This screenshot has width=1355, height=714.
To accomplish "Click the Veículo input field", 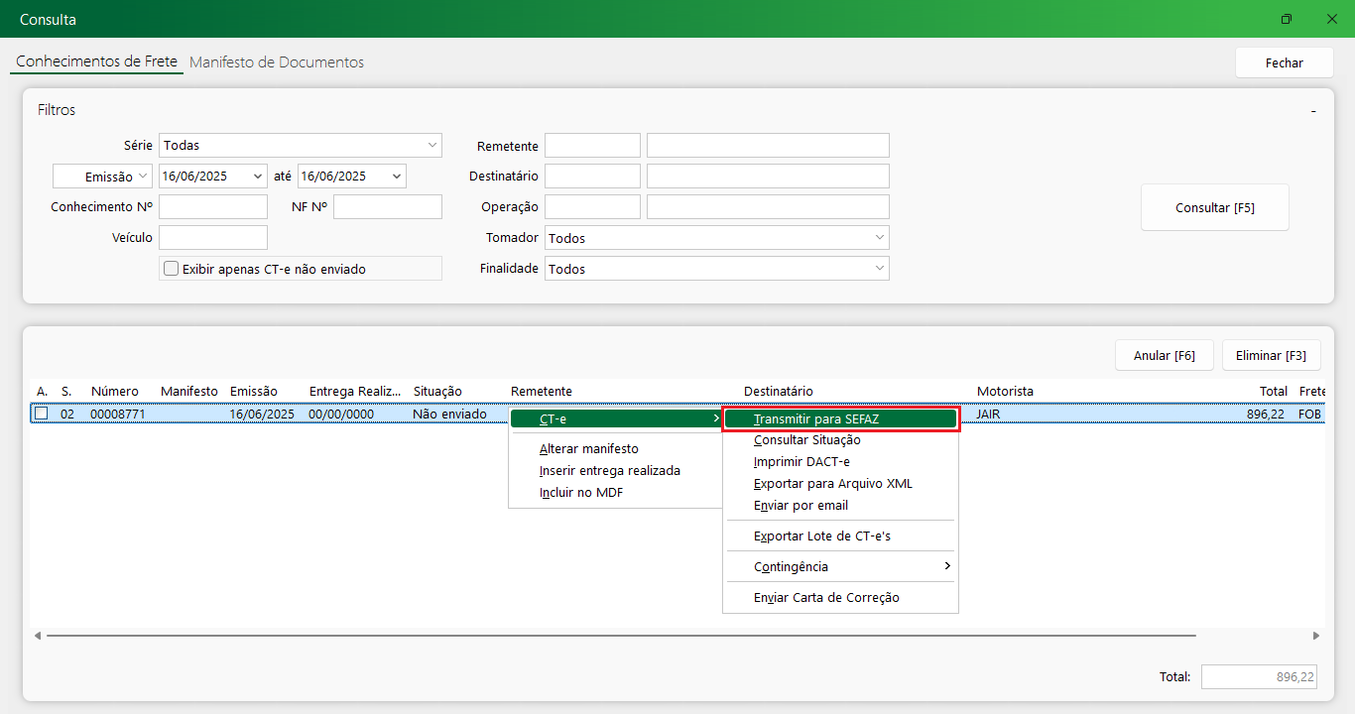I will pyautogui.click(x=213, y=238).
